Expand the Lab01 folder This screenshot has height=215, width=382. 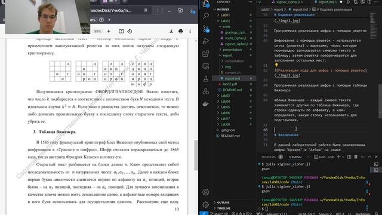[225, 15]
